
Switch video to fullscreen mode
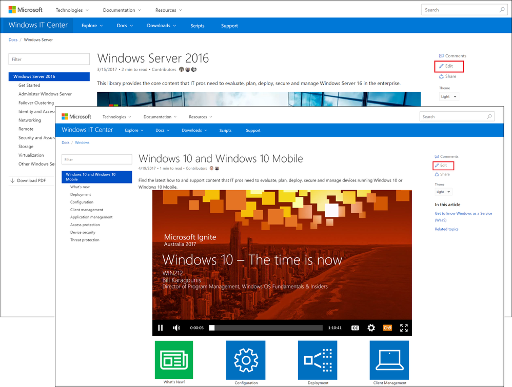(404, 328)
